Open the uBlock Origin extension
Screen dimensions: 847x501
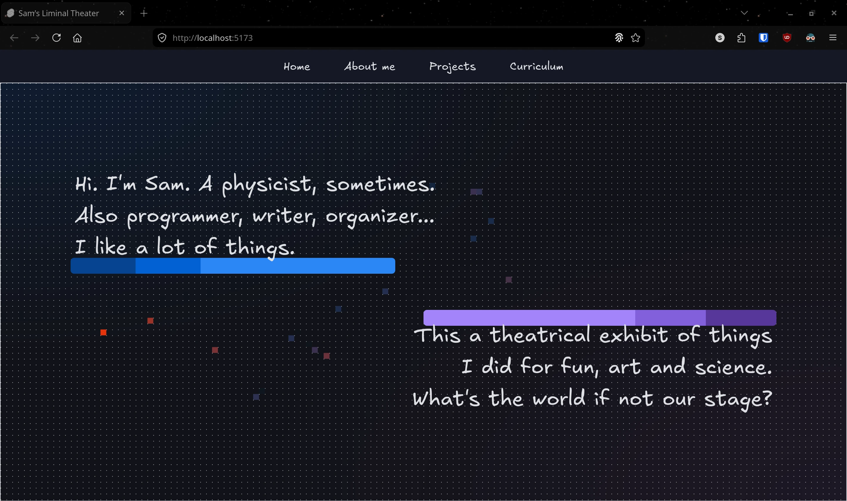[787, 38]
